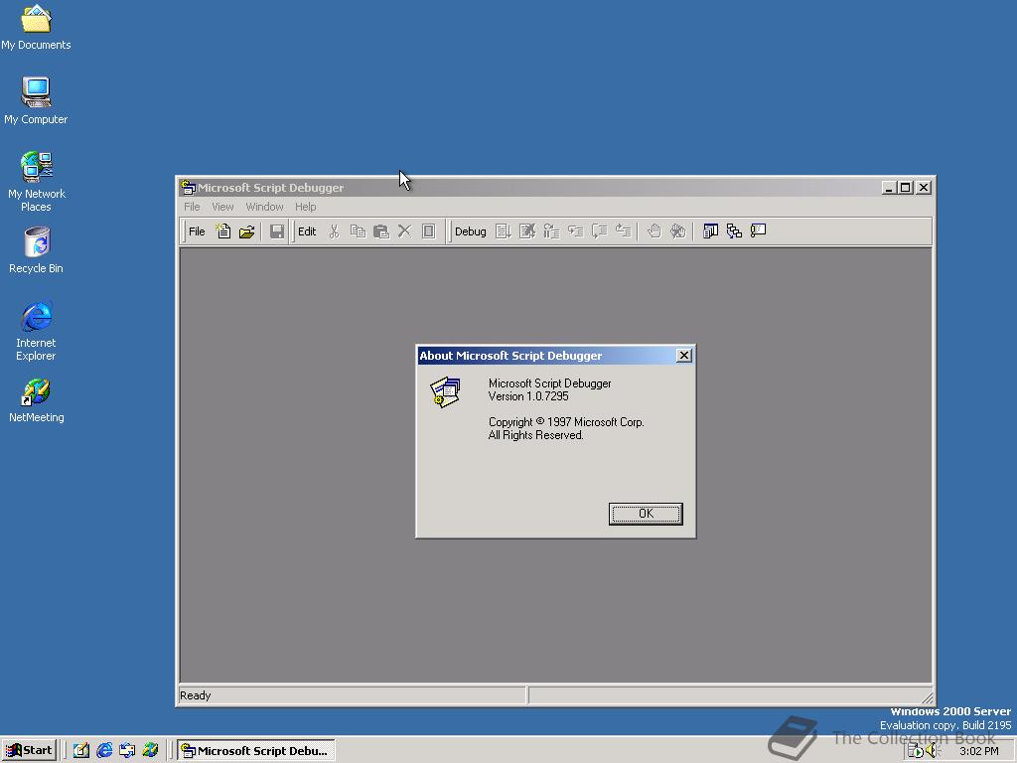Click the Script Debugger icon in About dialog
Image resolution: width=1017 pixels, height=763 pixels.
pos(445,391)
